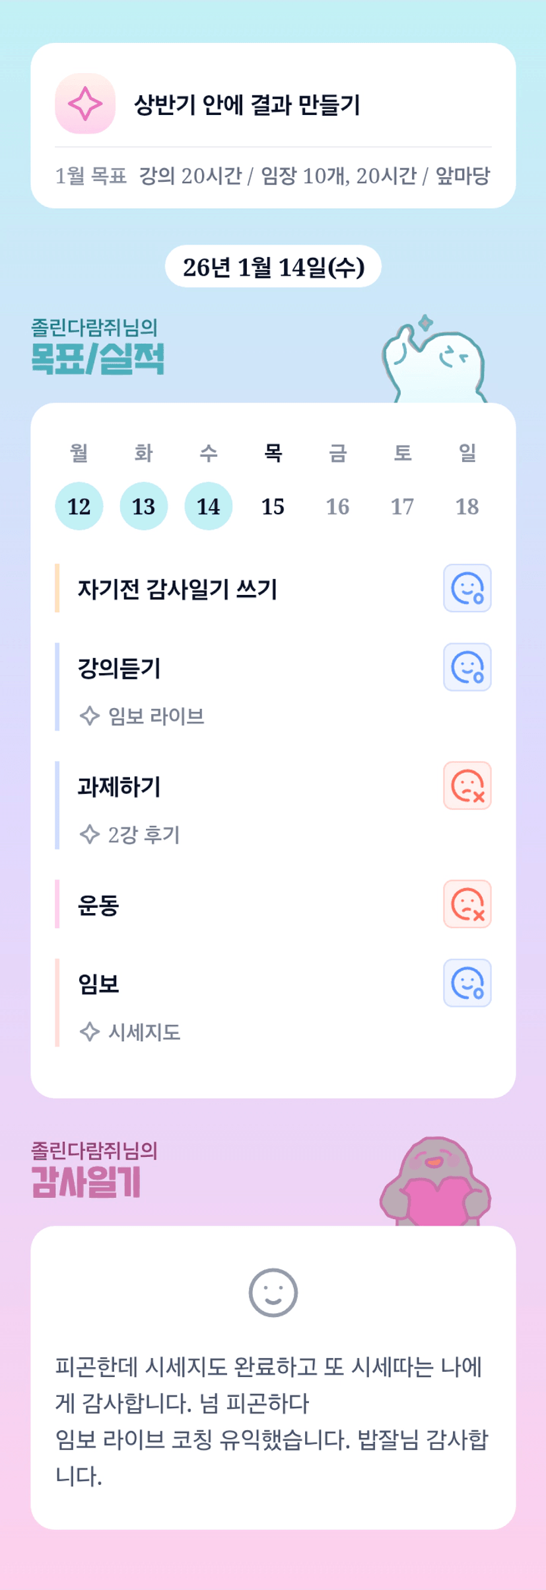Click the 운동 sad face status icon
Viewport: 546px width, 1590px height.
(x=467, y=904)
